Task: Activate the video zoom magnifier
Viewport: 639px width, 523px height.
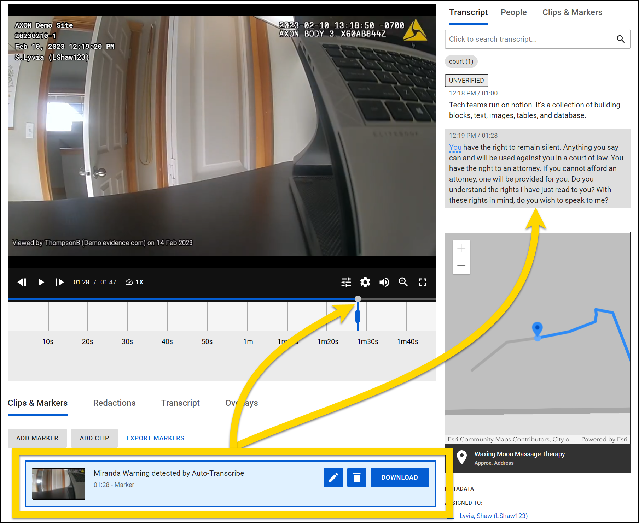Action: 403,282
